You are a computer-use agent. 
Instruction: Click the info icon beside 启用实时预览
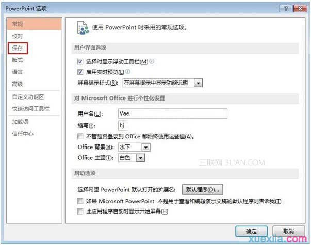[x=128, y=71]
